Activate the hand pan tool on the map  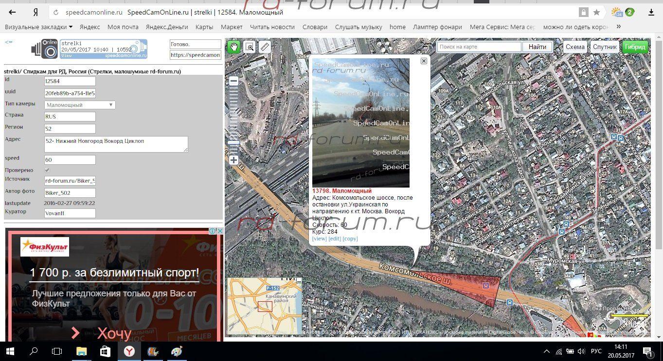(234, 47)
